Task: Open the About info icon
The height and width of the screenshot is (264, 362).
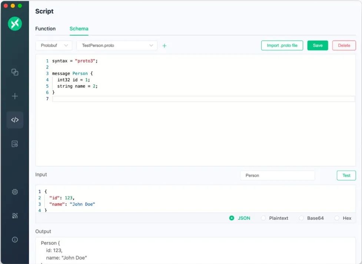Action: tap(15, 240)
